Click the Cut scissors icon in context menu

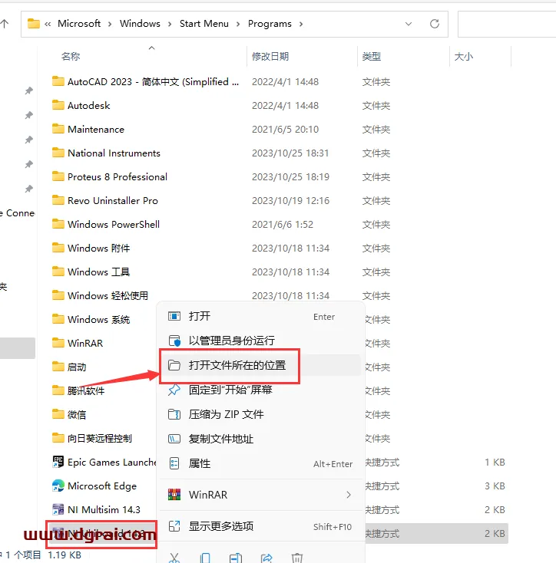pyautogui.click(x=174, y=558)
